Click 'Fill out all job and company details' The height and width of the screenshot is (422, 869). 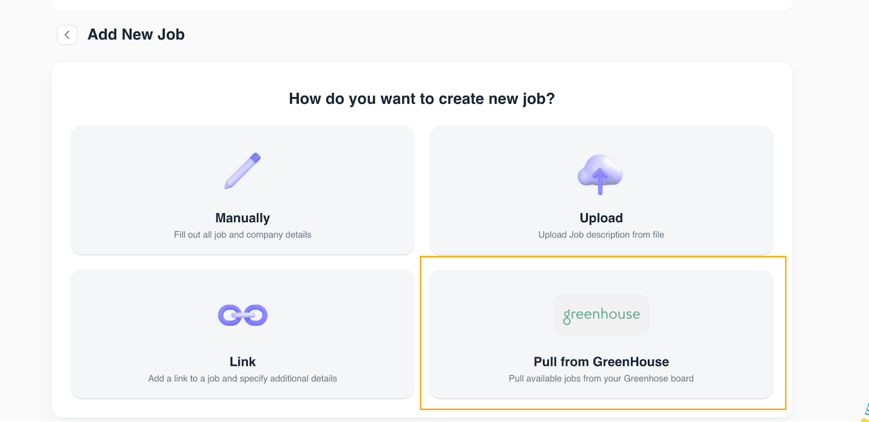click(x=243, y=235)
